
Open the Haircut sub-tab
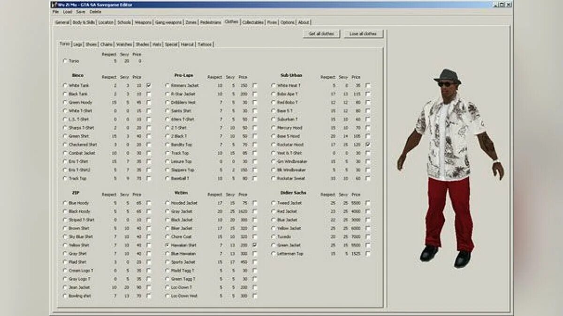point(188,44)
